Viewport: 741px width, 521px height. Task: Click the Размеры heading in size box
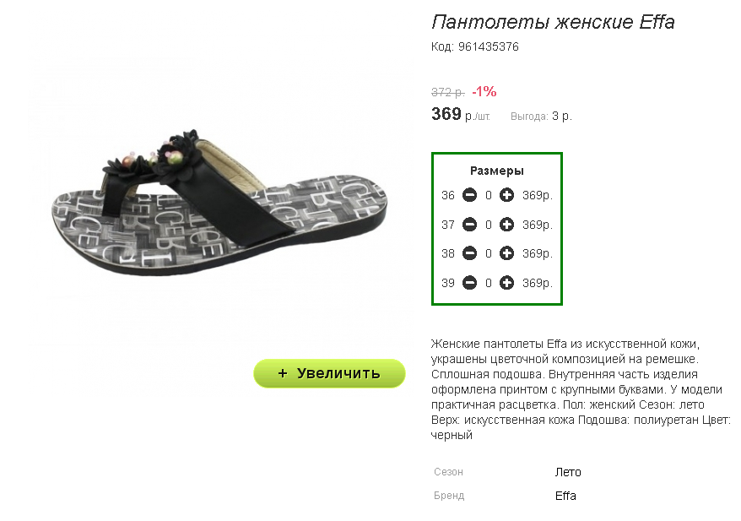click(x=497, y=171)
